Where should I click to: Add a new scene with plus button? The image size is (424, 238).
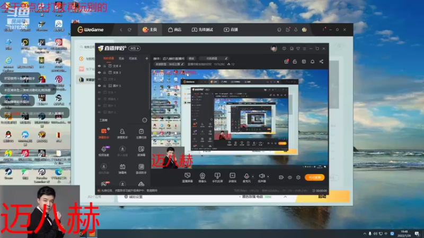pos(147,58)
